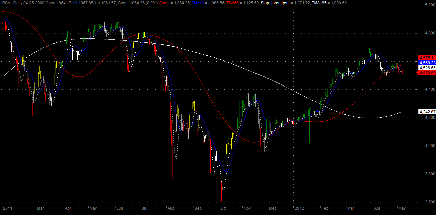Click the IPSA - Daily chart title text
This screenshot has width=436, height=215.
coord(12,2)
